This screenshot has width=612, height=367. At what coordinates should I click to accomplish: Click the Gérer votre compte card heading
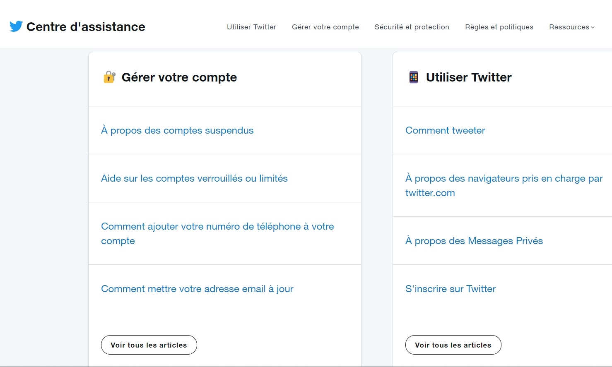click(x=179, y=77)
